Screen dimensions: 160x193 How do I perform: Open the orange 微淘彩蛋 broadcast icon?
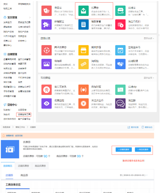(83, 90)
